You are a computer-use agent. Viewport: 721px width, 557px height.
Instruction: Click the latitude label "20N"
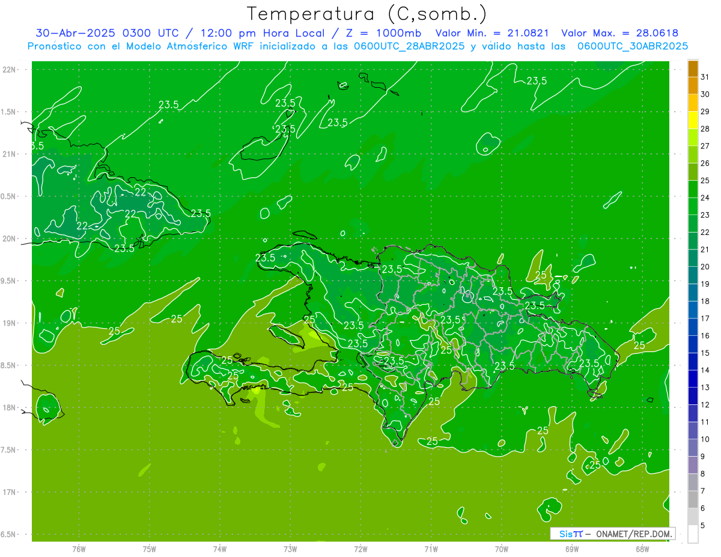pos(9,239)
